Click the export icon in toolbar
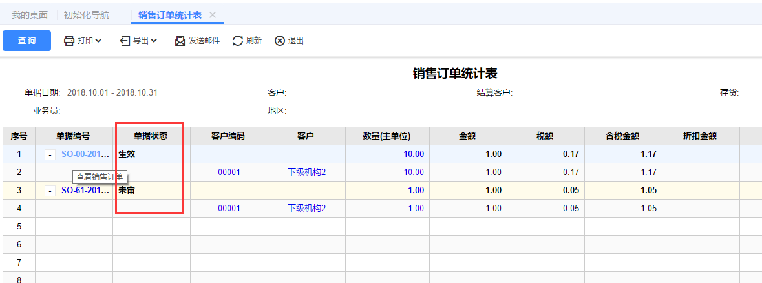Viewport: 762px width, 283px height. pyautogui.click(x=125, y=41)
